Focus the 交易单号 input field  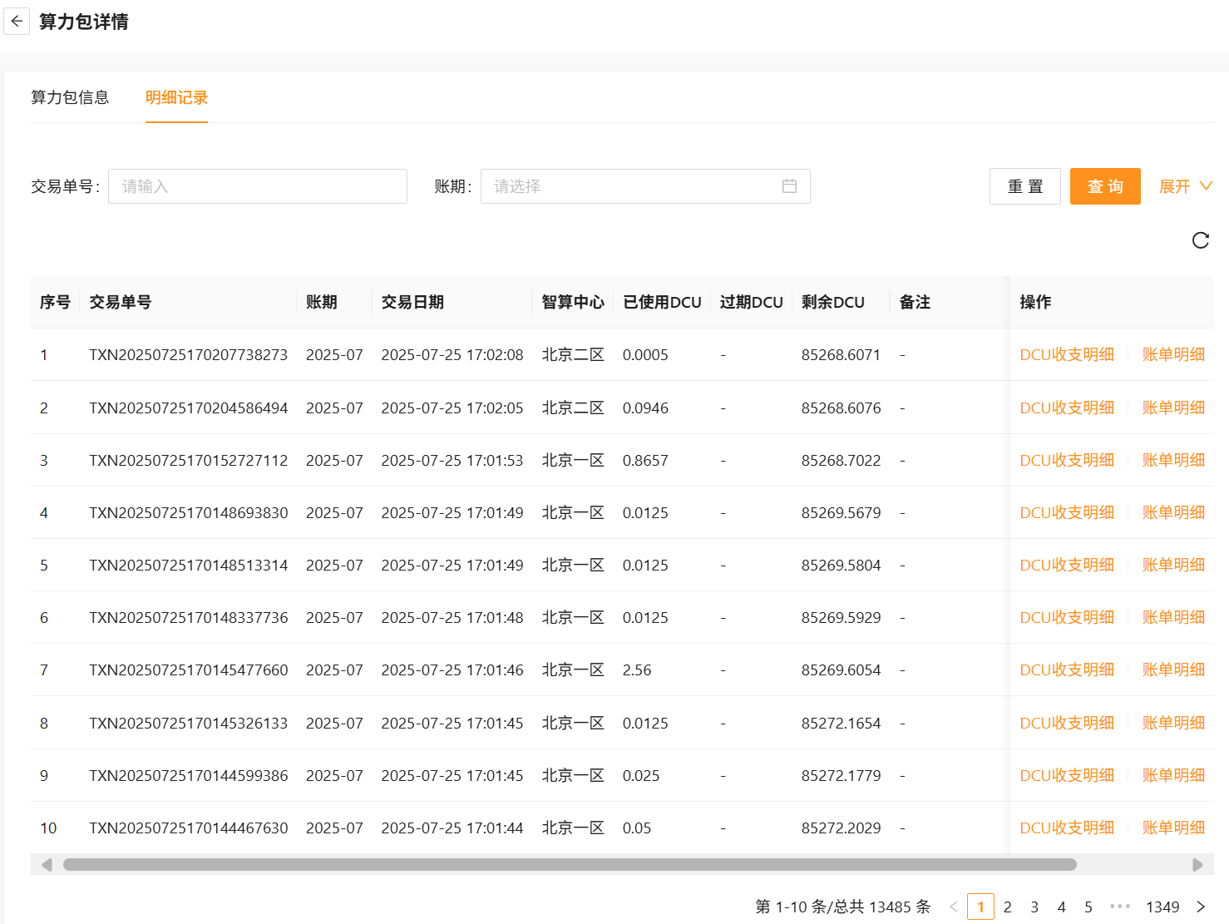(x=257, y=186)
